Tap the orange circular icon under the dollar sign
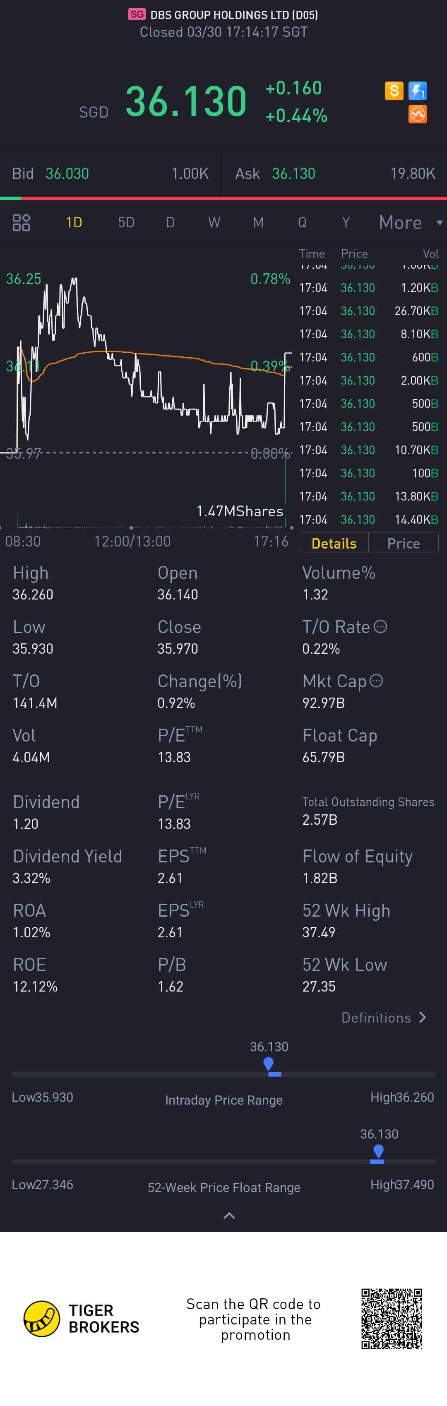The width and height of the screenshot is (447, 1406). pos(418,114)
